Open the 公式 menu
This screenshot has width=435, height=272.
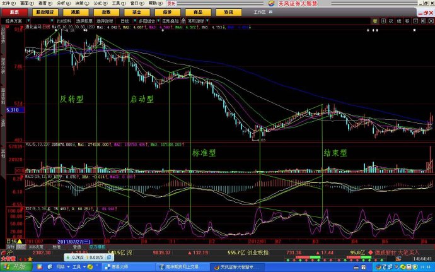click(100, 3)
